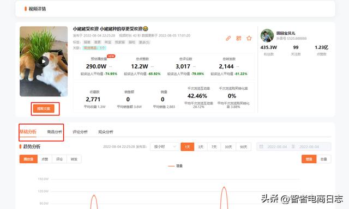Favorite the video with star icon
This screenshot has width=349, height=209.
[249, 38]
